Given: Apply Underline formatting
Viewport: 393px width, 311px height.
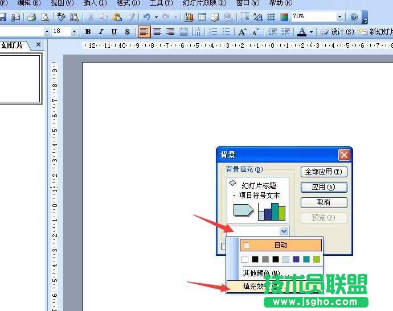Looking at the screenshot, I should tap(114, 32).
